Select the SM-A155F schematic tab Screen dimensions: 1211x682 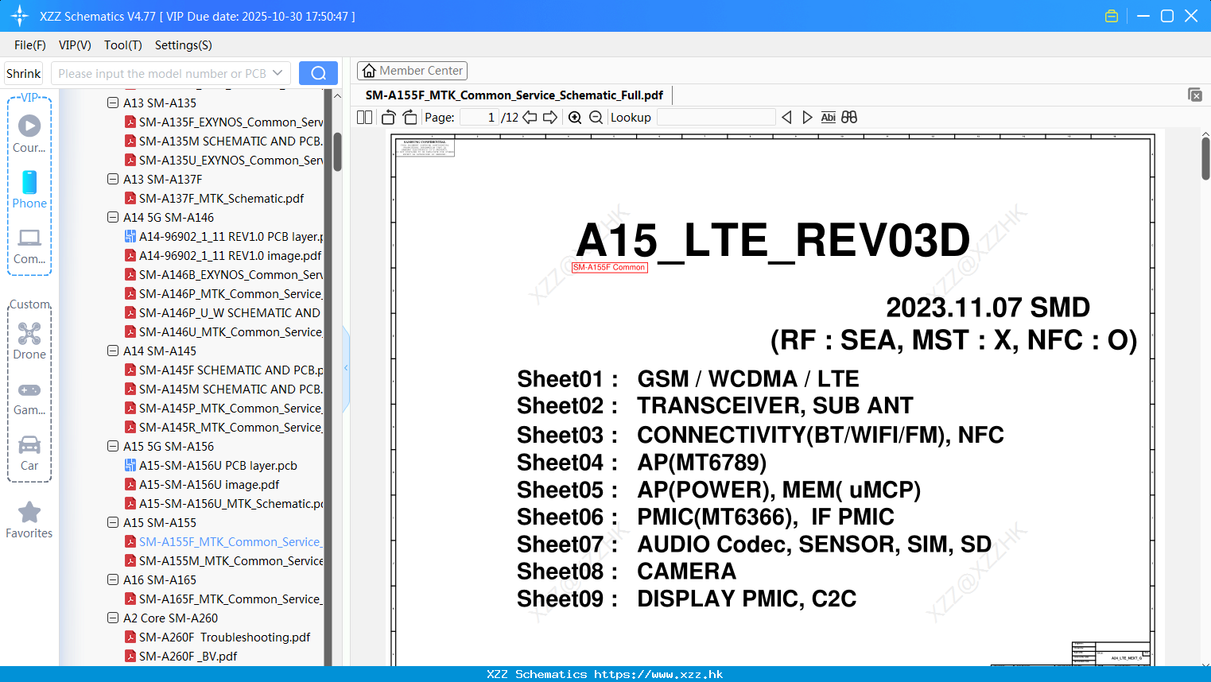click(514, 95)
